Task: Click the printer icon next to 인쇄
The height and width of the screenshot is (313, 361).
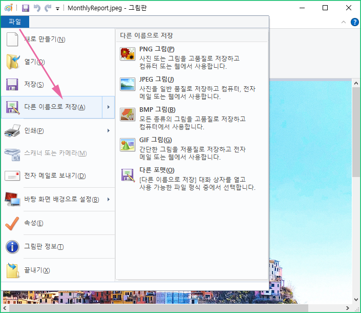Action: [12, 130]
